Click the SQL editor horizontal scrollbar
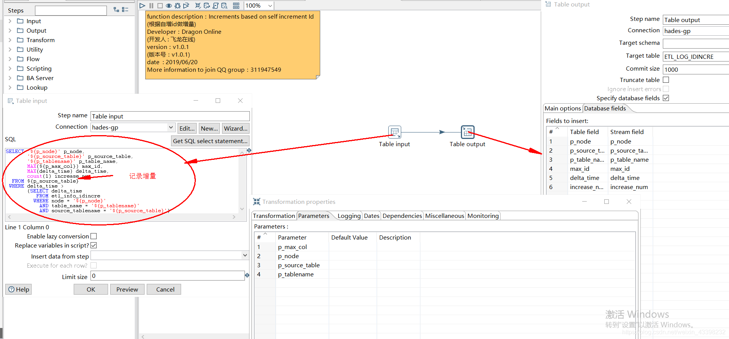Image resolution: width=729 pixels, height=339 pixels. tap(122, 217)
